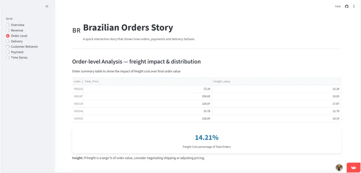Open the GitHub repository icon
The width and height of the screenshot is (361, 173).
[347, 6]
